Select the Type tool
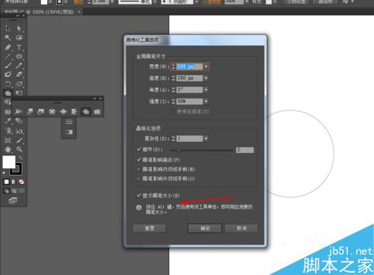This screenshot has width=374, height=275. 19,47
